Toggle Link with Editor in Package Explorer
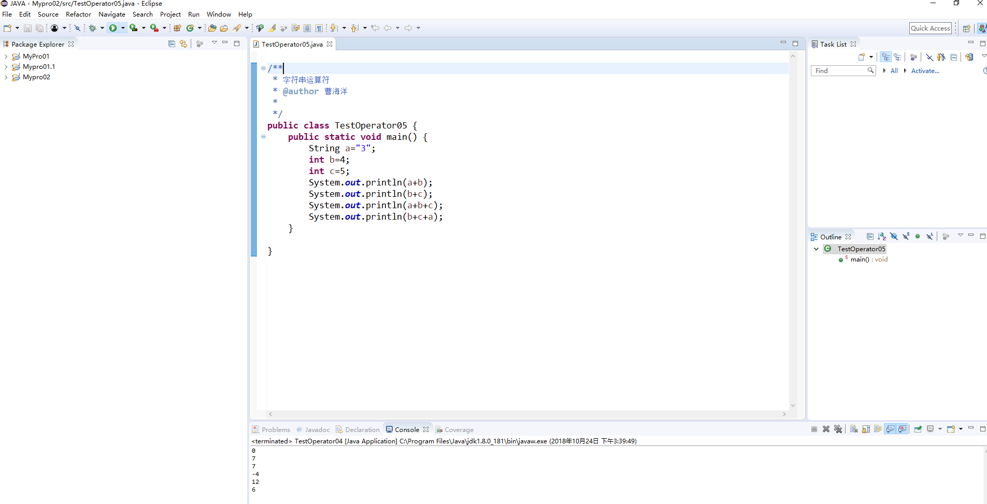987x504 pixels. (x=183, y=44)
